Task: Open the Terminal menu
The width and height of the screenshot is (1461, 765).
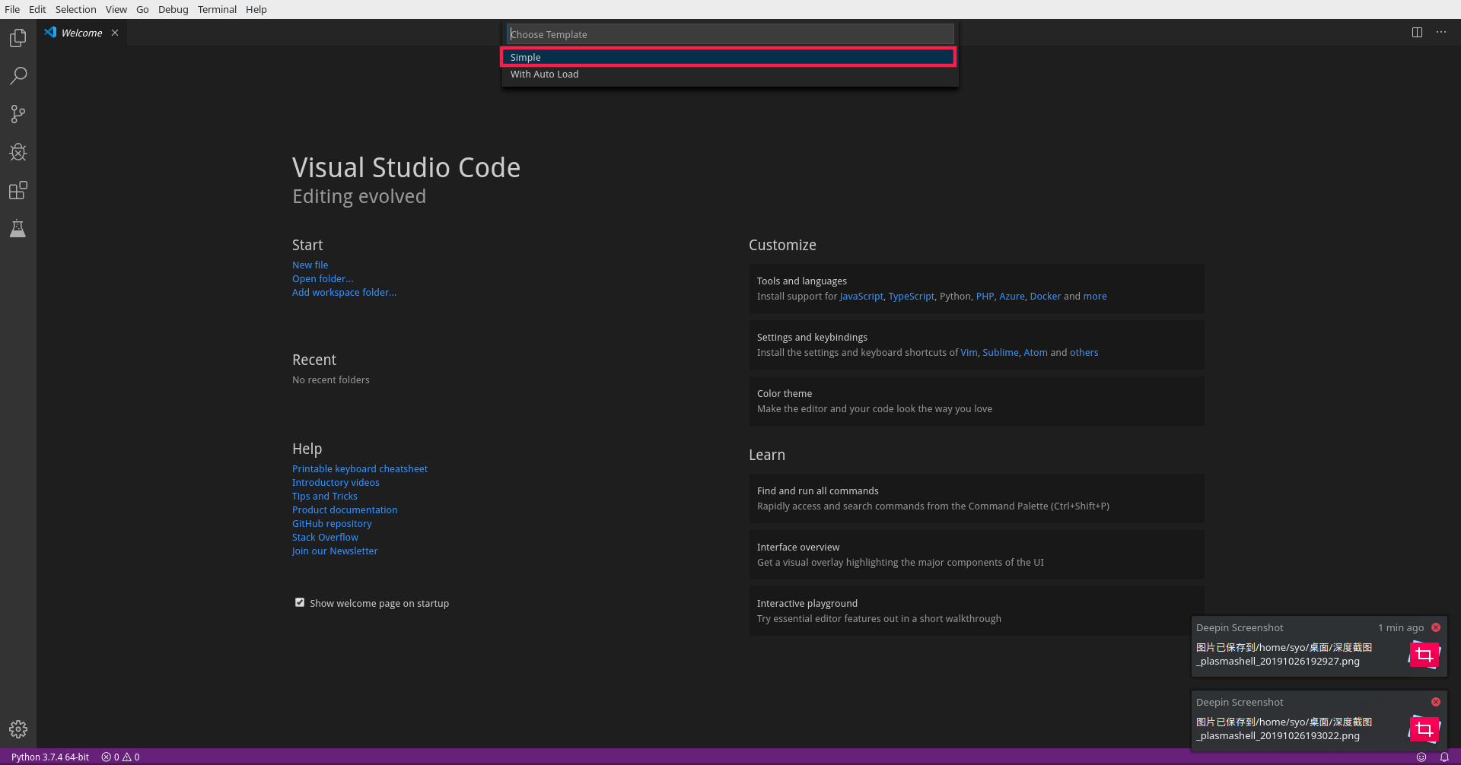Action: 216,9
